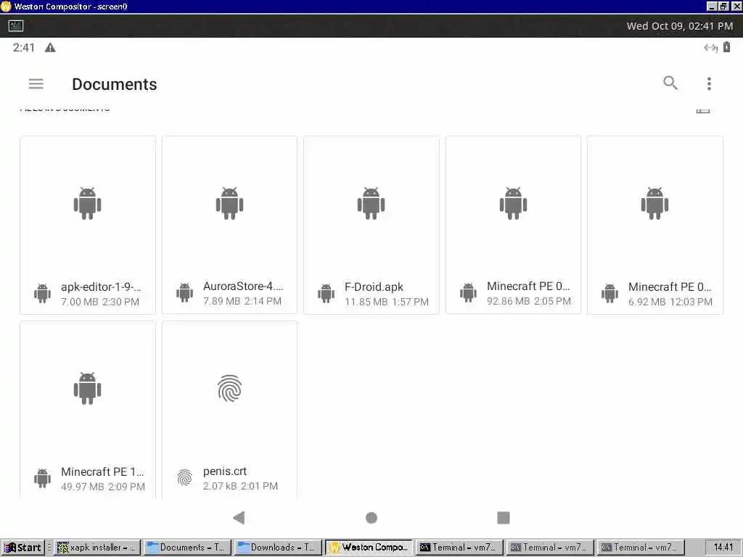This screenshot has height=557, width=743.
Task: Click the Weston terminal launcher icon
Action: 16,25
